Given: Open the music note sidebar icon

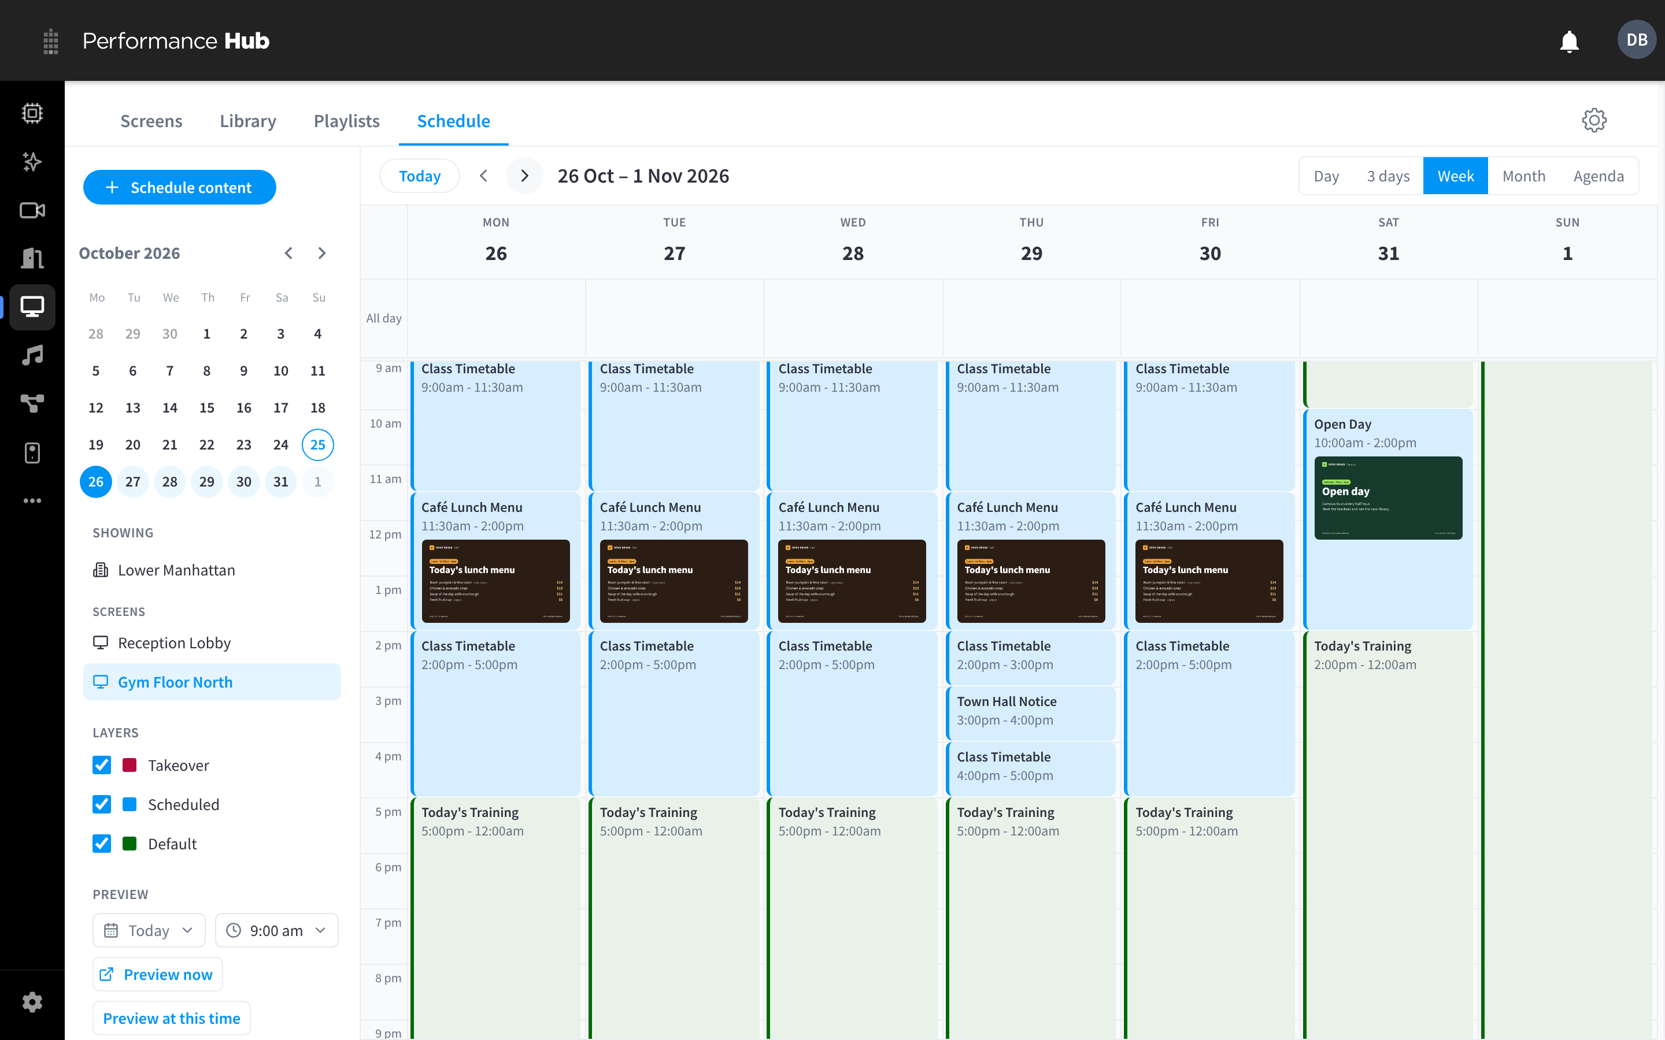Looking at the screenshot, I should coord(32,355).
